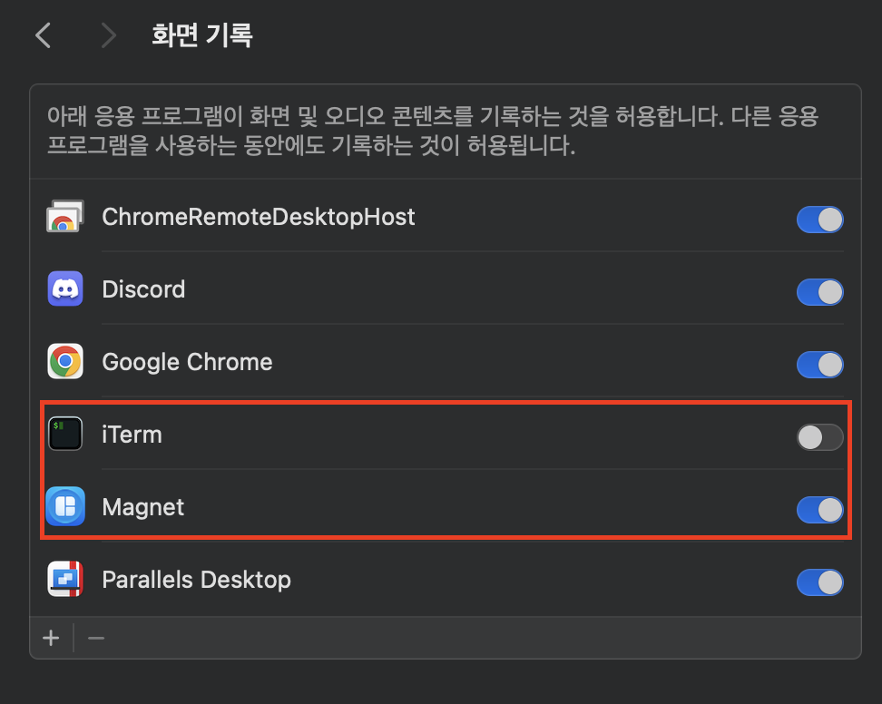Click the ChromeRemoteDesktopHost app icon

[65, 218]
